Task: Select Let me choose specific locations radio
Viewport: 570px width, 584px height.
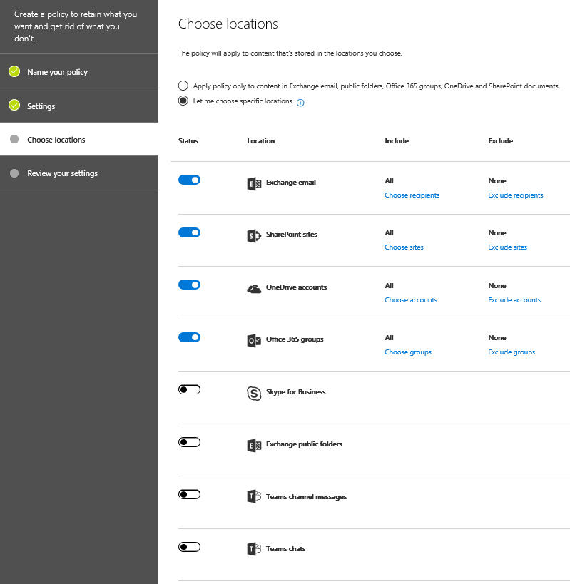Action: pos(183,101)
